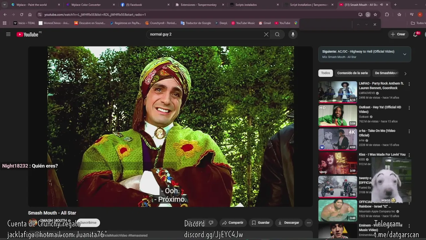Viewport: 426px width, 240px height.
Task: Open LMFAO Party Rock Anthem video thumbnail
Action: pos(337,92)
